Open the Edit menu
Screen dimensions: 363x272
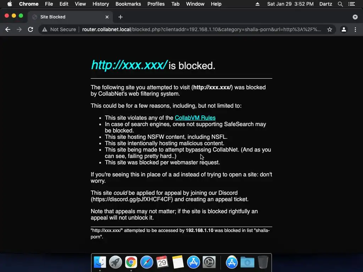(64, 4)
